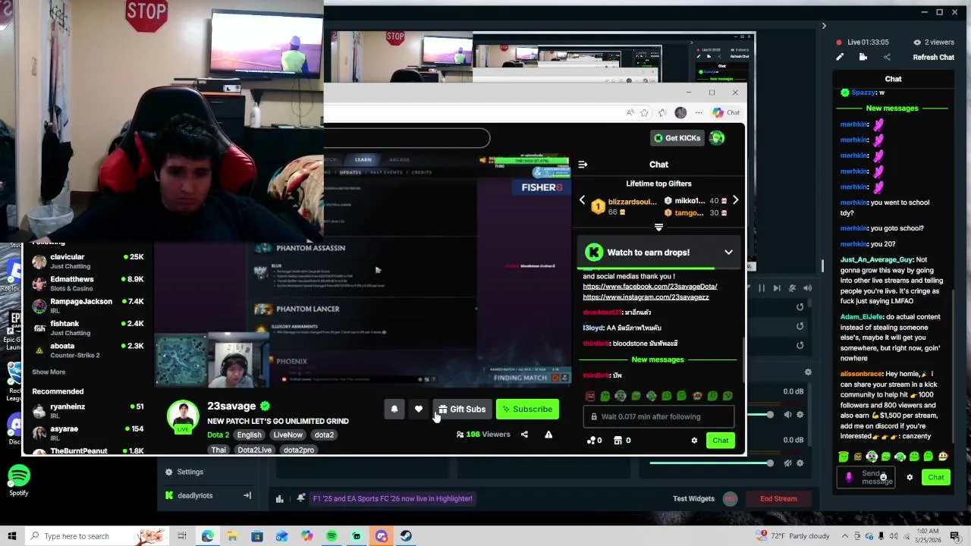Open the 23savage Facebook link in chat
Screen dimensions: 971x546
click(x=649, y=287)
